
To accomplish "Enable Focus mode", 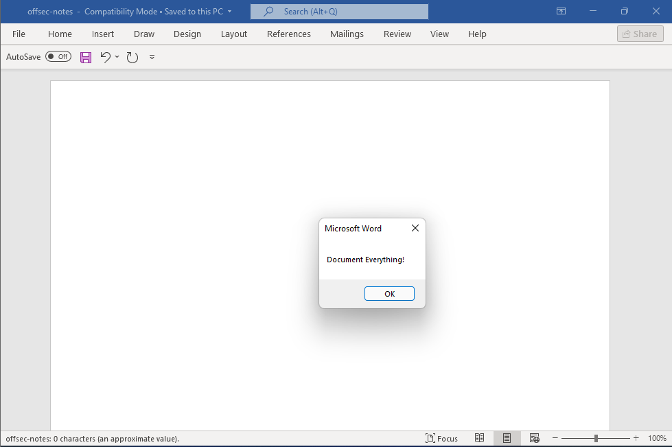I will pyautogui.click(x=441, y=438).
